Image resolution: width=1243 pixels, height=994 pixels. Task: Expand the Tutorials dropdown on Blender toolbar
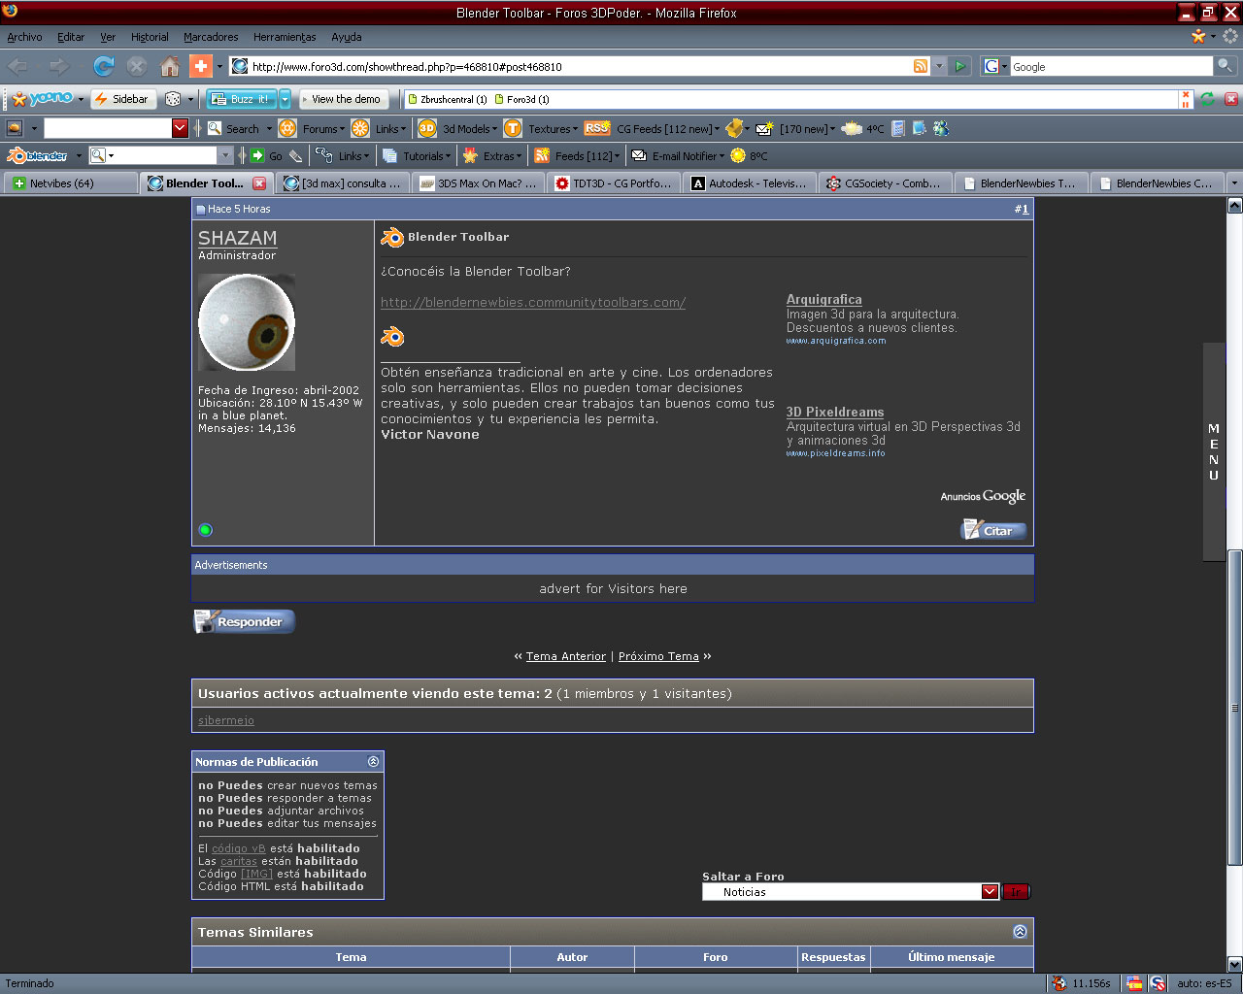click(426, 155)
